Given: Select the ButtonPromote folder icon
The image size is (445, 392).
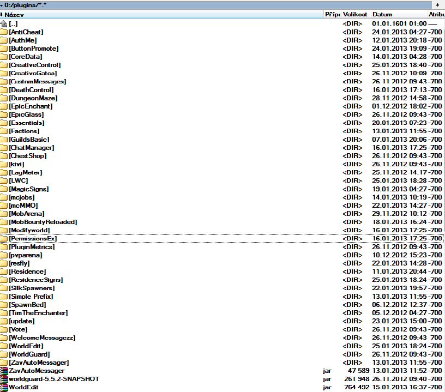Looking at the screenshot, I should pos(4,49).
